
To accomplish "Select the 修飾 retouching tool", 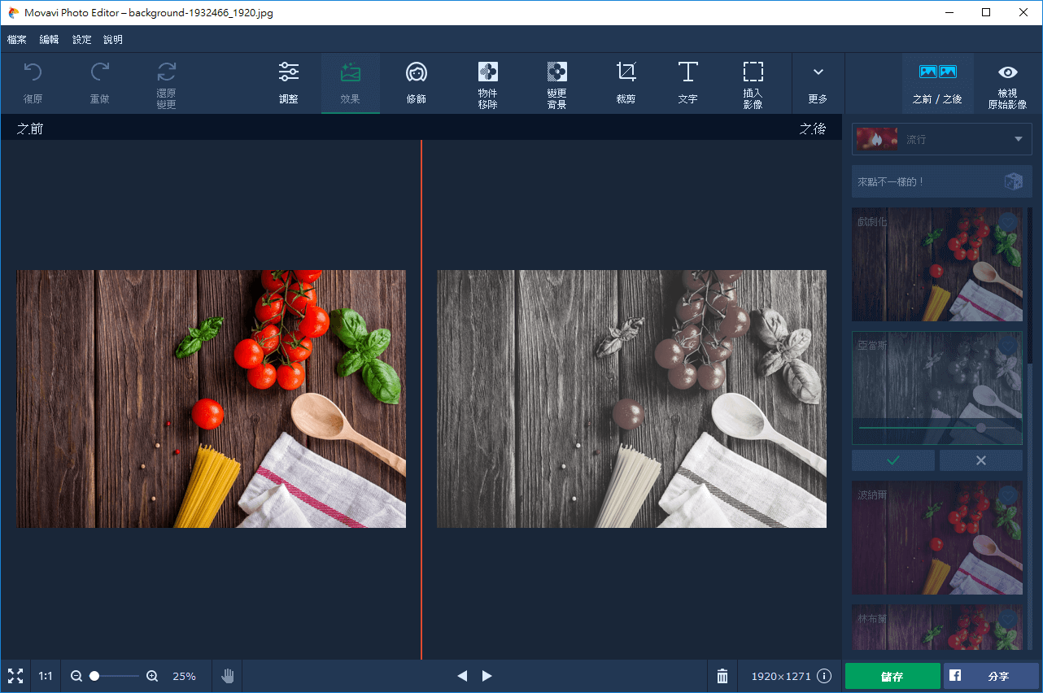I will pos(416,82).
